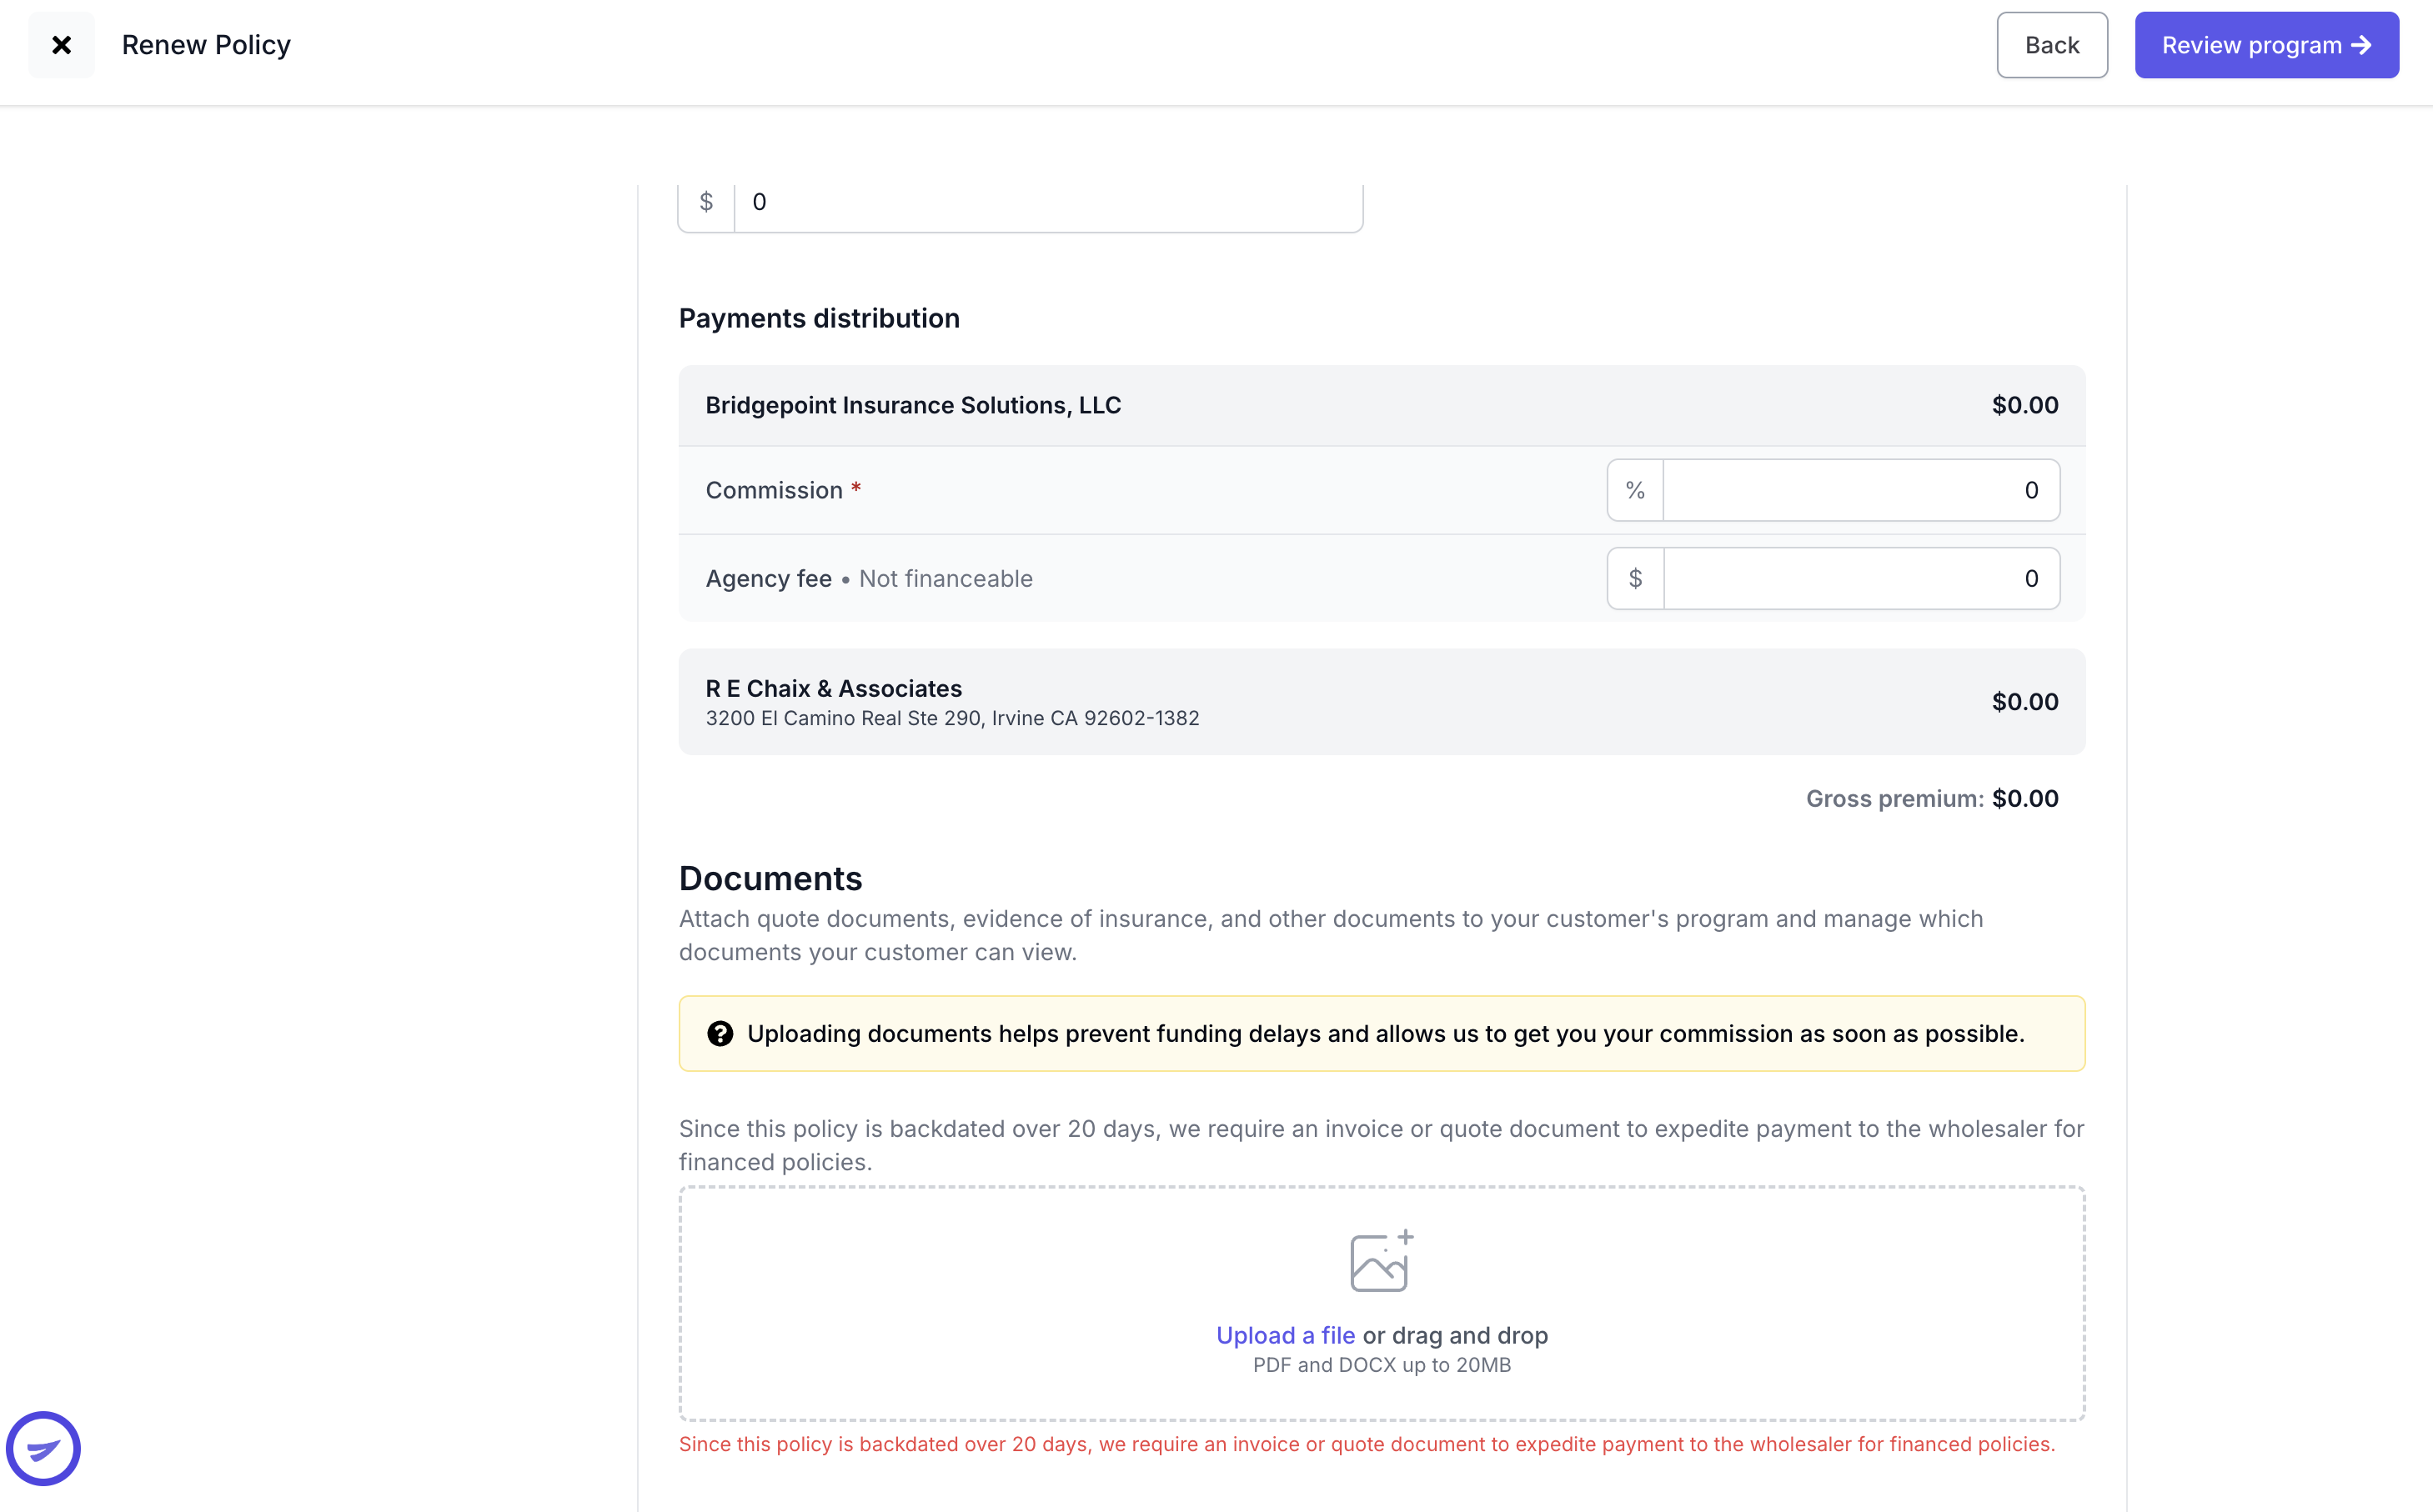Focus the top dollar amount field
Image resolution: width=2433 pixels, height=1512 pixels.
1048,202
